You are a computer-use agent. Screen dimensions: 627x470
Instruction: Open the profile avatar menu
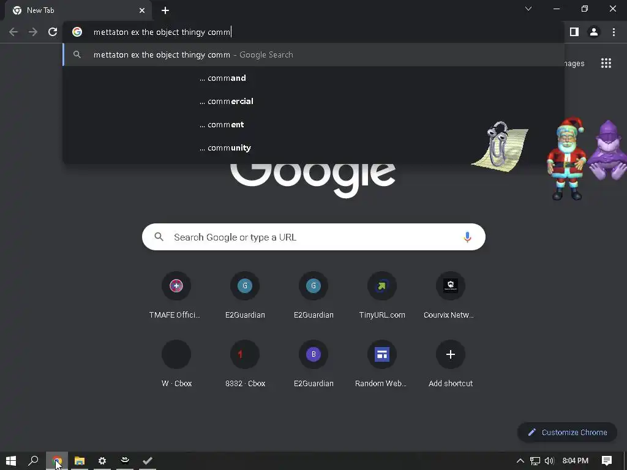pyautogui.click(x=594, y=32)
